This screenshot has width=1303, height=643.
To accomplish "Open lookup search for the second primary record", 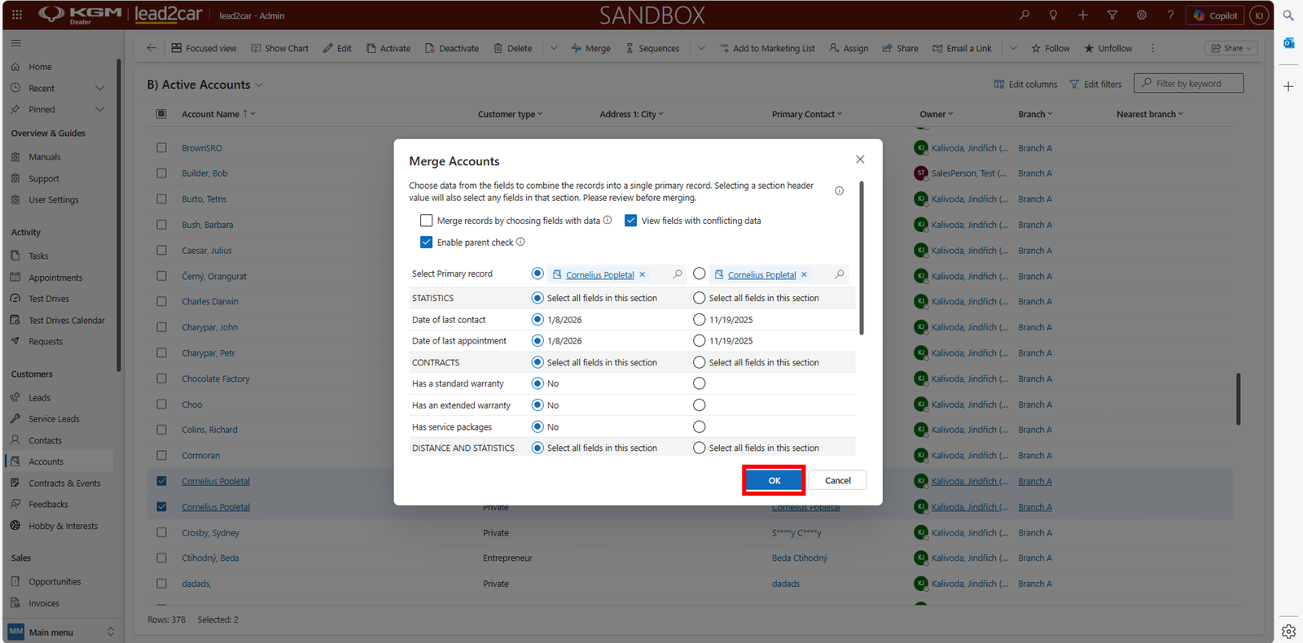I will coord(840,274).
